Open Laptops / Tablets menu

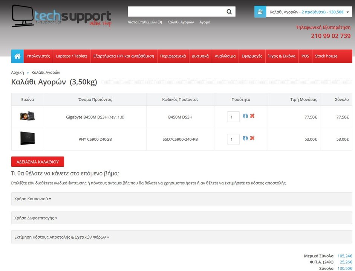[x=72, y=56]
